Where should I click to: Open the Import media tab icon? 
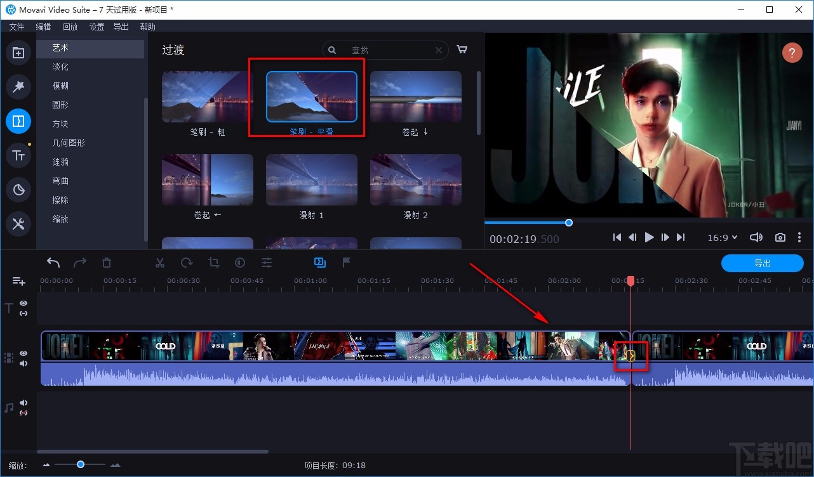point(18,53)
